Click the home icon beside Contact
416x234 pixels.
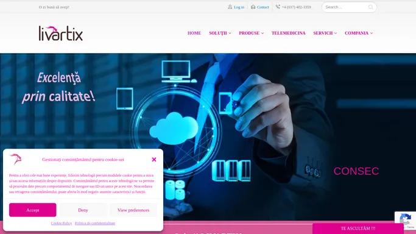(x=253, y=7)
